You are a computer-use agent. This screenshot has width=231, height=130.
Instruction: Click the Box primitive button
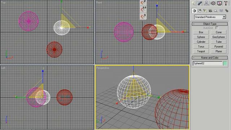[x=201, y=32]
